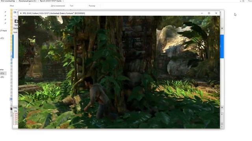Close the Uncharted game window
Screen dimensions: 252x141
pos(216,13)
